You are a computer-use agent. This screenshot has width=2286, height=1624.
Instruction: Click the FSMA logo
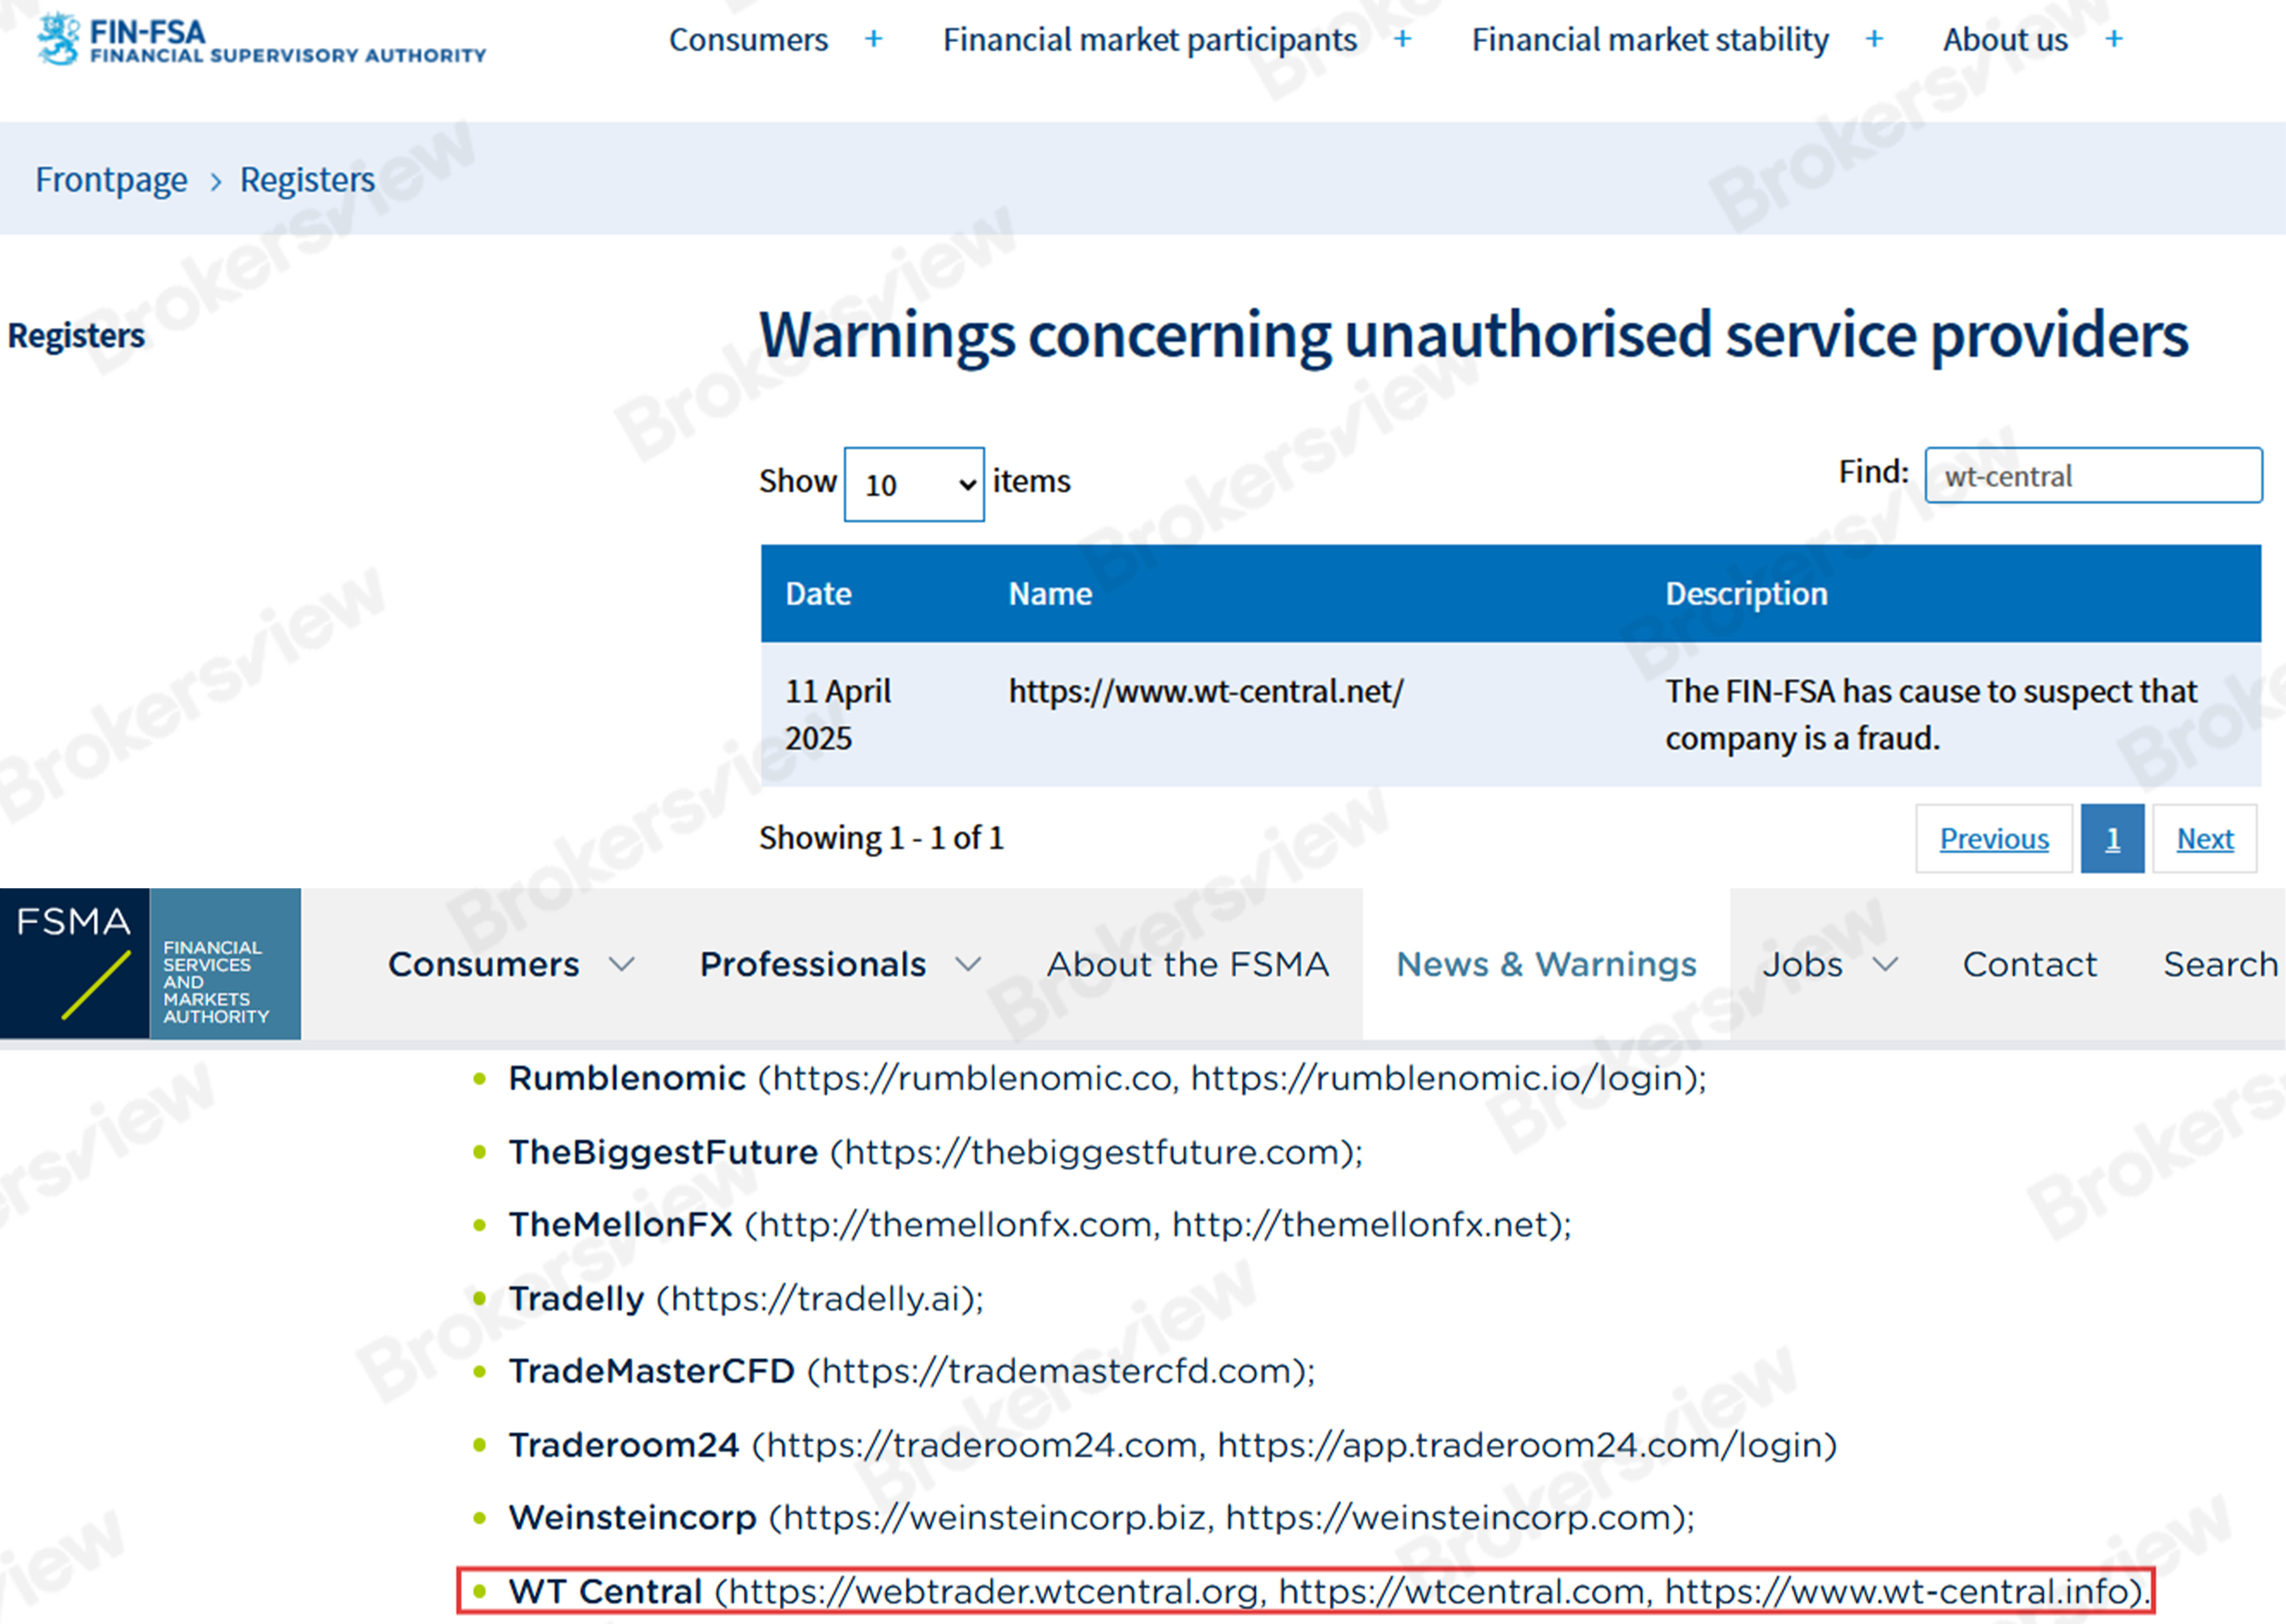coord(150,964)
